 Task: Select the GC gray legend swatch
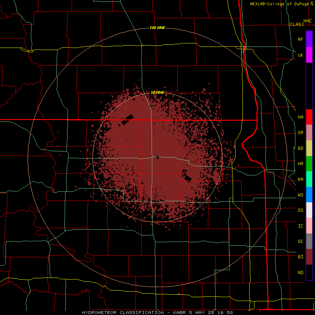pyautogui.click(x=309, y=241)
